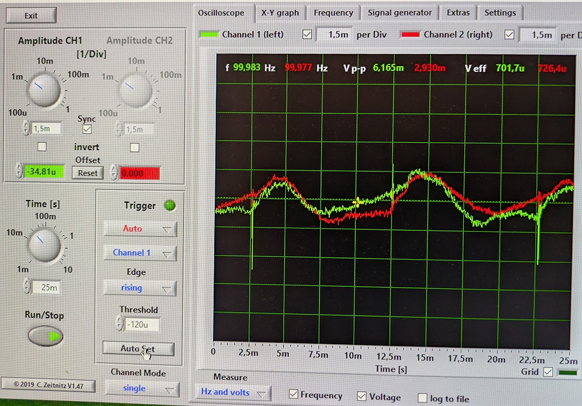Open the trigger Edge rising dropdown
The width and height of the screenshot is (582, 406).
[x=140, y=288]
